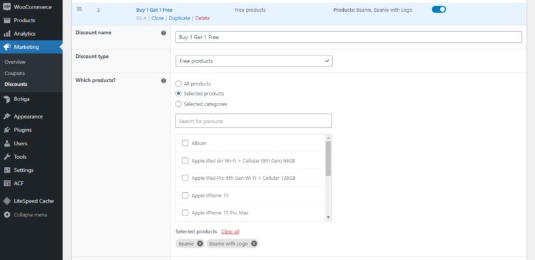Click the Plugins plug icon
Viewport: 535px width, 260px height.
(x=7, y=130)
